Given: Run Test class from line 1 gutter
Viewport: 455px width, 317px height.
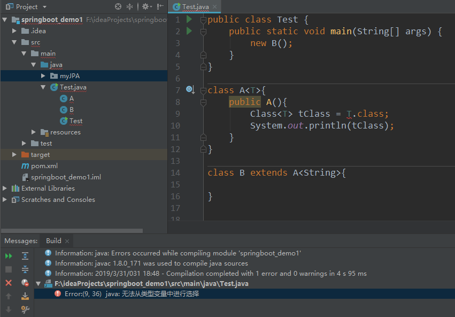Looking at the screenshot, I should pyautogui.click(x=189, y=19).
